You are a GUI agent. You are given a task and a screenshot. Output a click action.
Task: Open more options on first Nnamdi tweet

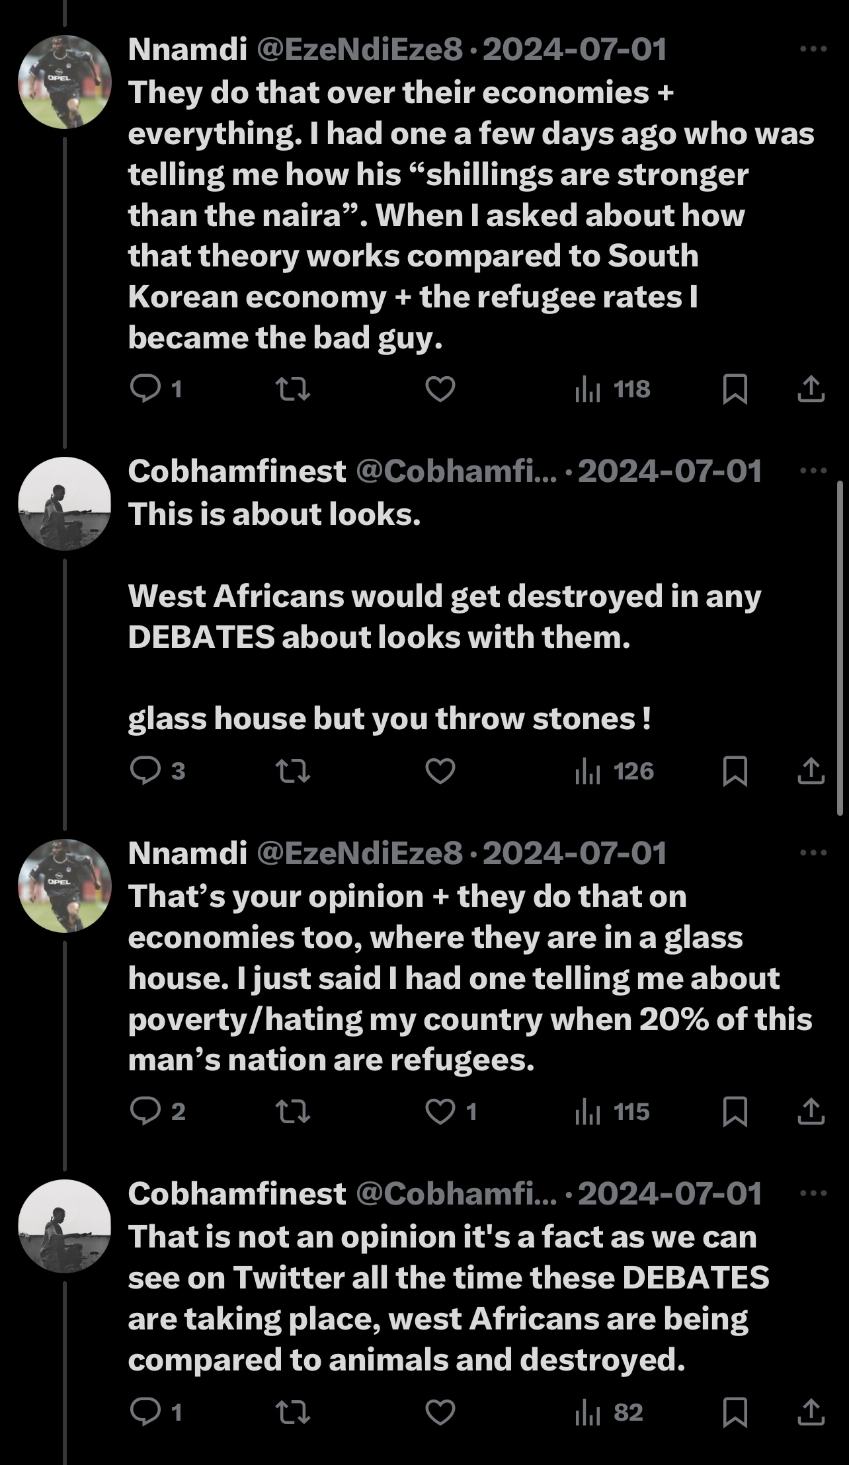click(813, 50)
